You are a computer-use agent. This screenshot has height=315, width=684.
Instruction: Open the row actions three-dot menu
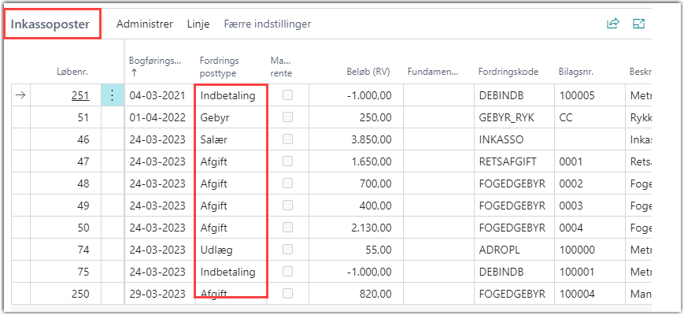112,95
